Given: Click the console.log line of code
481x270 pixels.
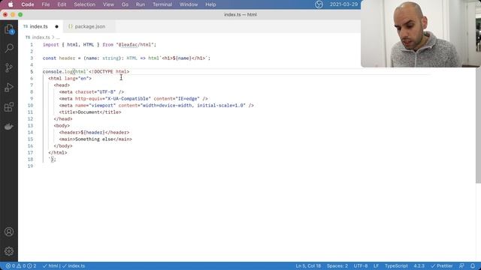Looking at the screenshot, I should [86, 72].
